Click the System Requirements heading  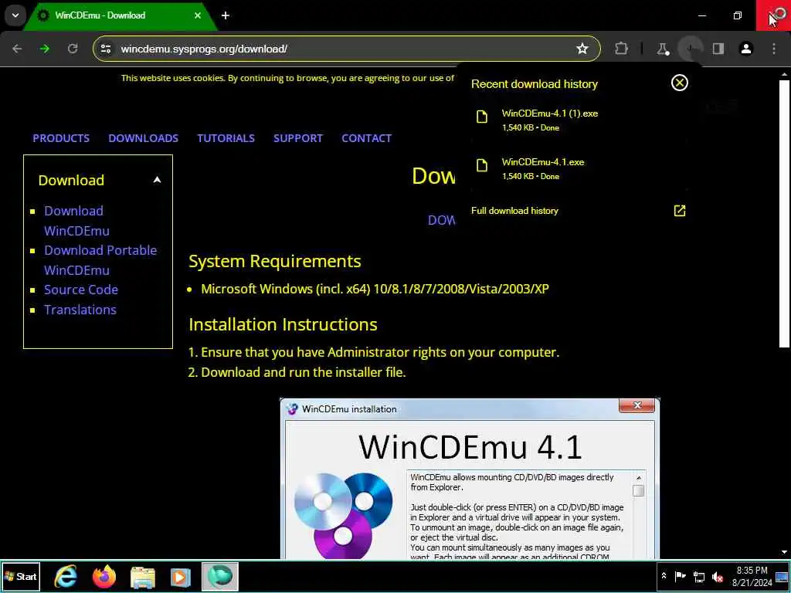[274, 261]
